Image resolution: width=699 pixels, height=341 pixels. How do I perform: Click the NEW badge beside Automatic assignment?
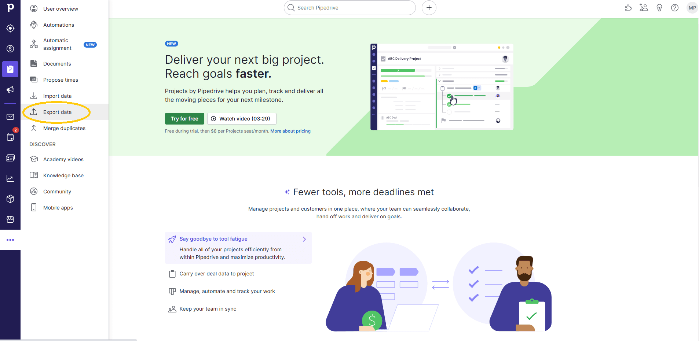pos(90,45)
